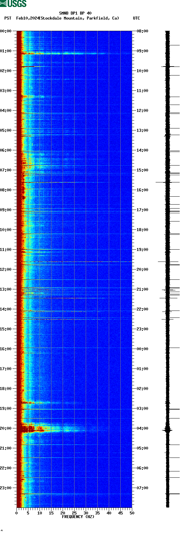Click the '09:00' PST time label
This screenshot has height=534, width=182.
(x=6, y=210)
